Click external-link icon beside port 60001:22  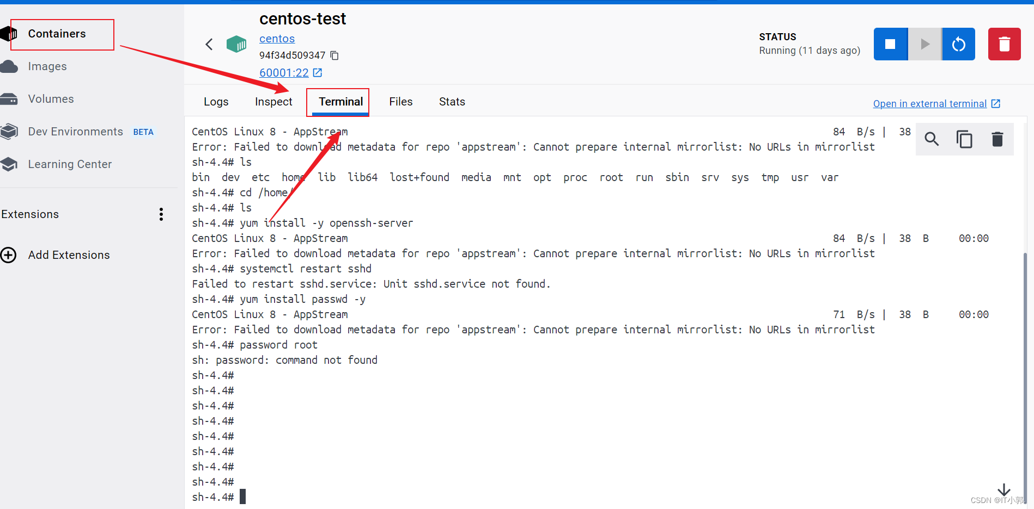318,72
